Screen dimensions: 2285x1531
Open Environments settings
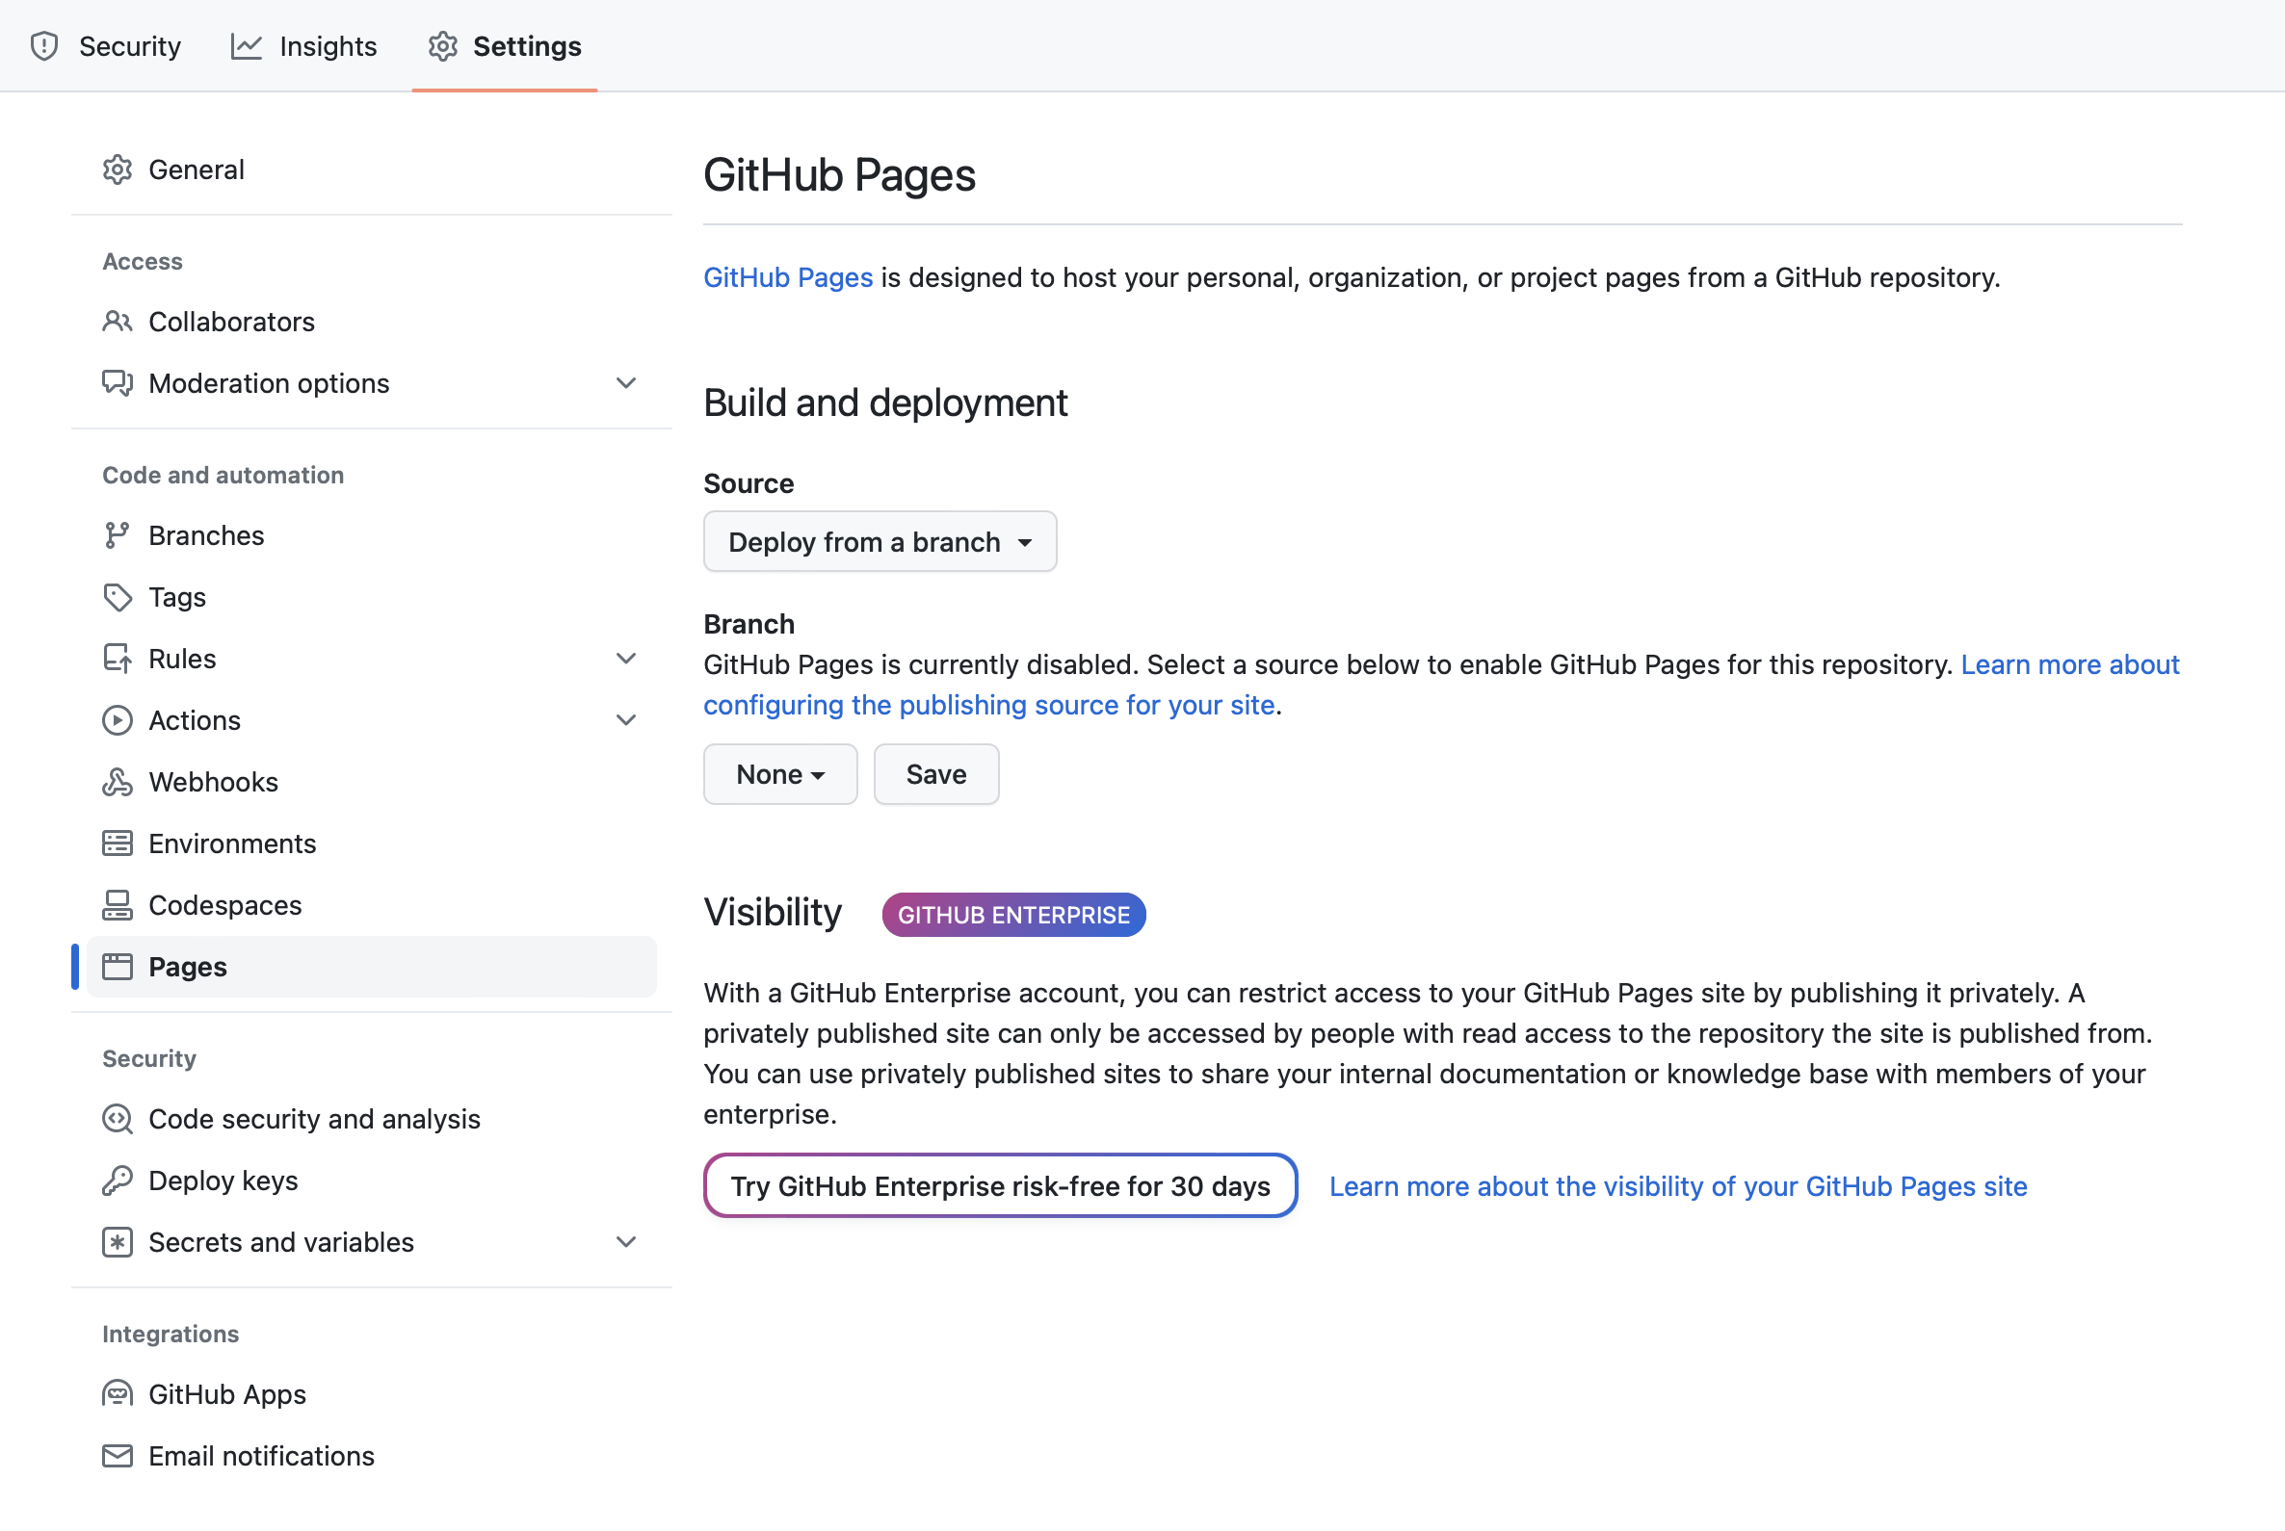coord(371,843)
